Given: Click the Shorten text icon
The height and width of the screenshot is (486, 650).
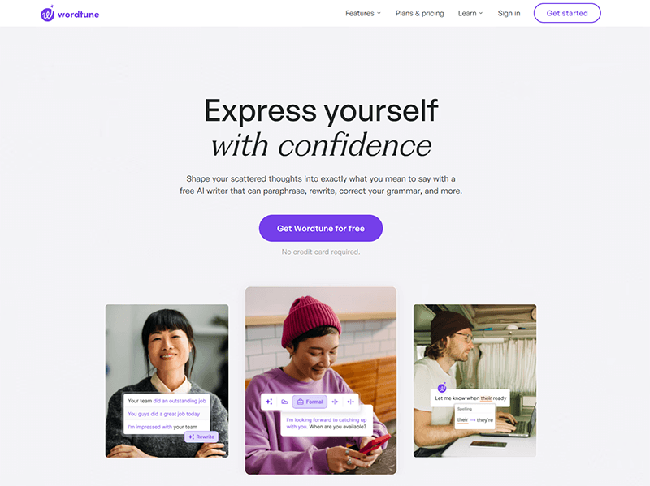Looking at the screenshot, I should coord(335,402).
